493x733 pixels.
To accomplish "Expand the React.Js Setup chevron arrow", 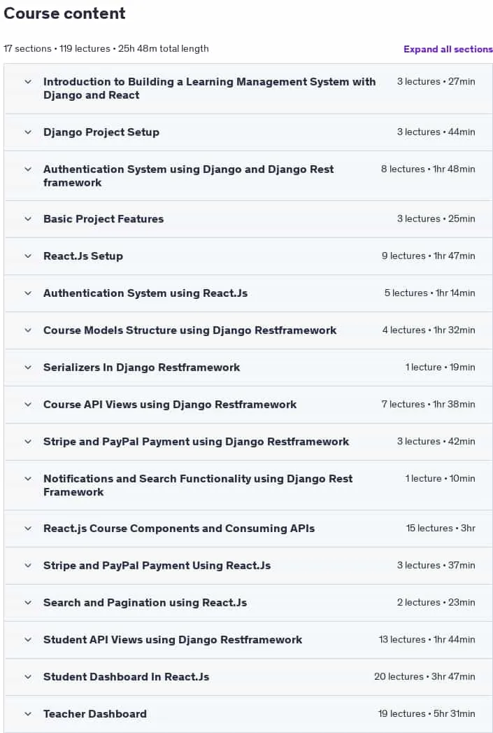I will pos(28,256).
